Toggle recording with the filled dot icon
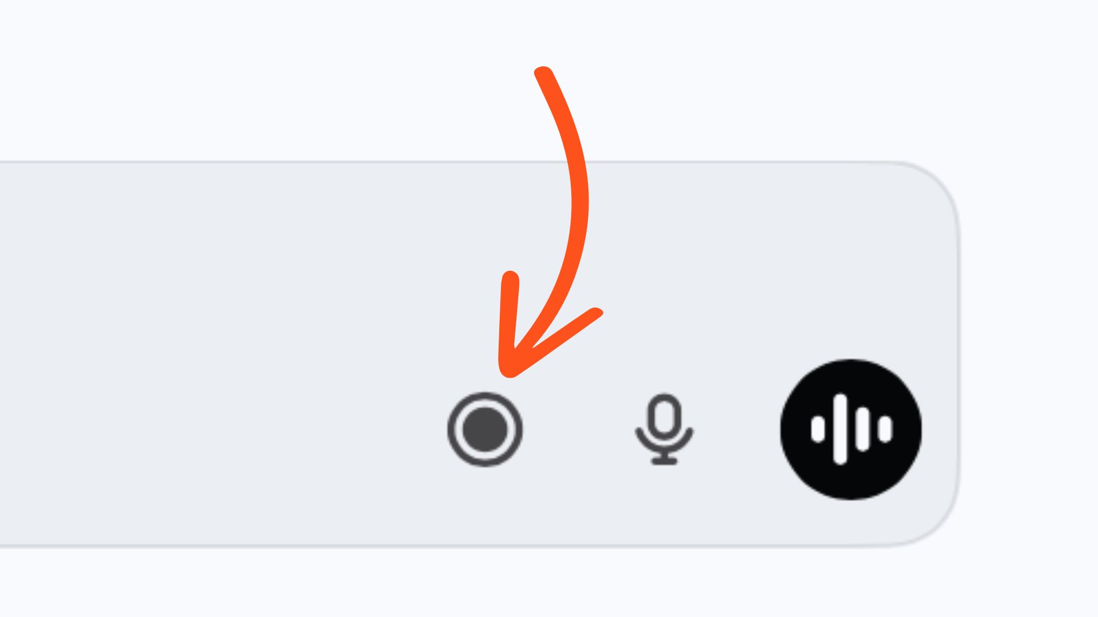This screenshot has height=617, width=1098. pyautogui.click(x=485, y=430)
